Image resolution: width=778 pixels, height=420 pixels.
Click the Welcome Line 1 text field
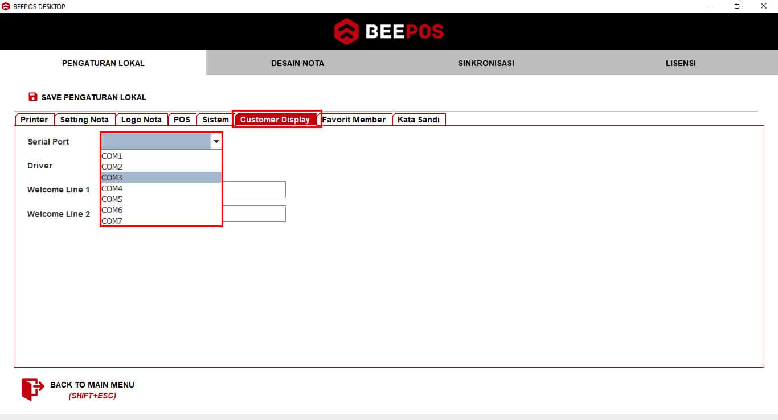[x=254, y=190]
